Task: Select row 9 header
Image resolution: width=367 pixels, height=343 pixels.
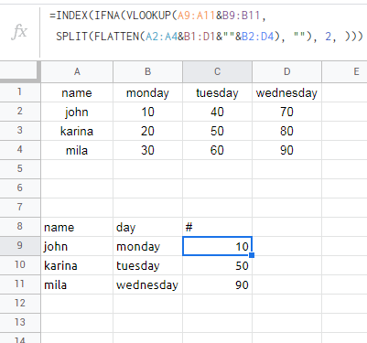Action: [20, 246]
